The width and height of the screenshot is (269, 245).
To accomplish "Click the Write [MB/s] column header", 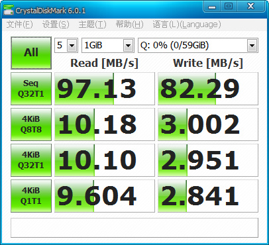I will pyautogui.click(x=208, y=63).
